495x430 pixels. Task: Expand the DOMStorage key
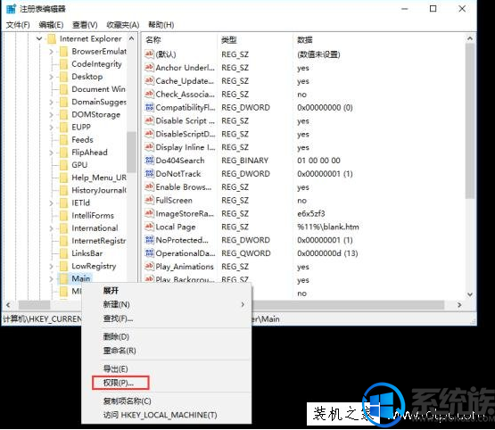52,114
